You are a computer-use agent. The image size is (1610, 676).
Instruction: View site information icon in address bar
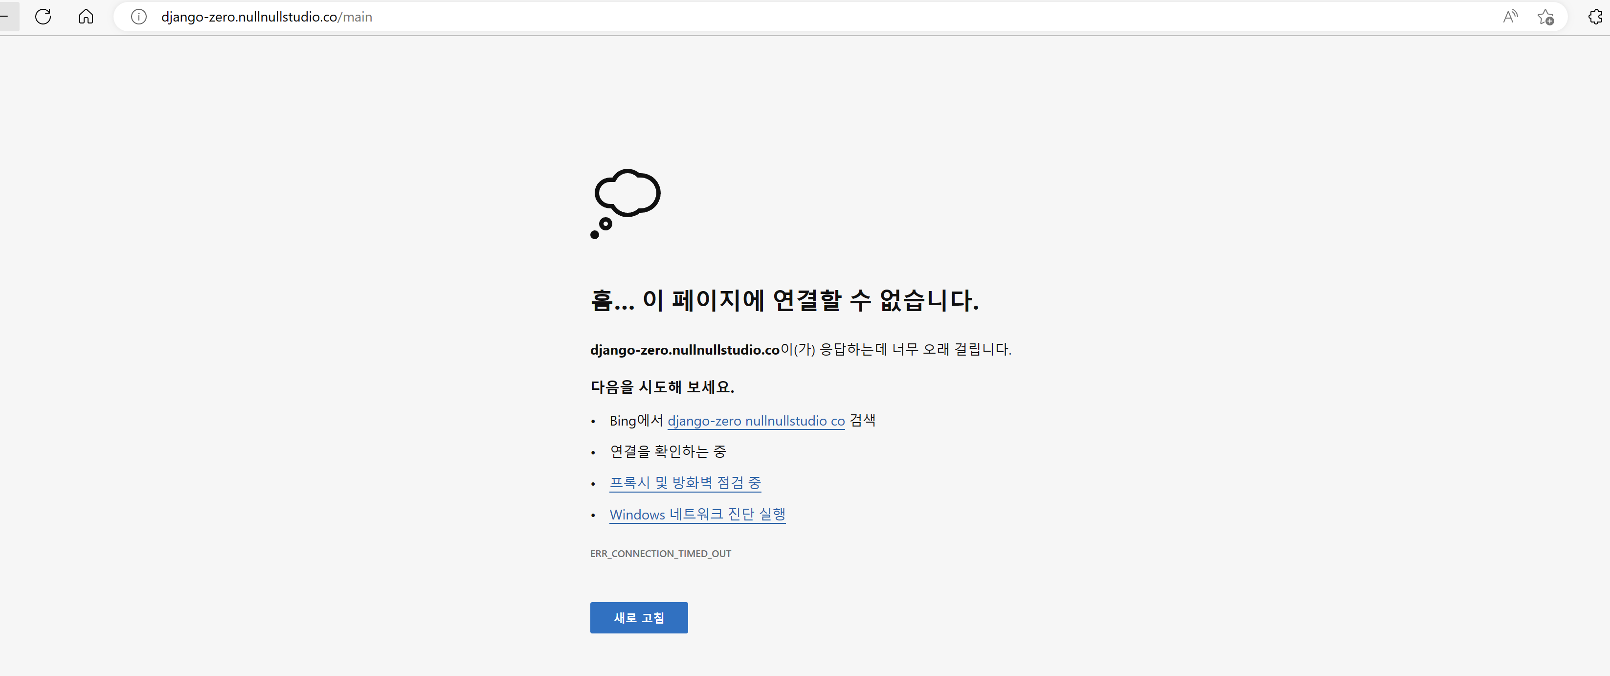(x=139, y=17)
